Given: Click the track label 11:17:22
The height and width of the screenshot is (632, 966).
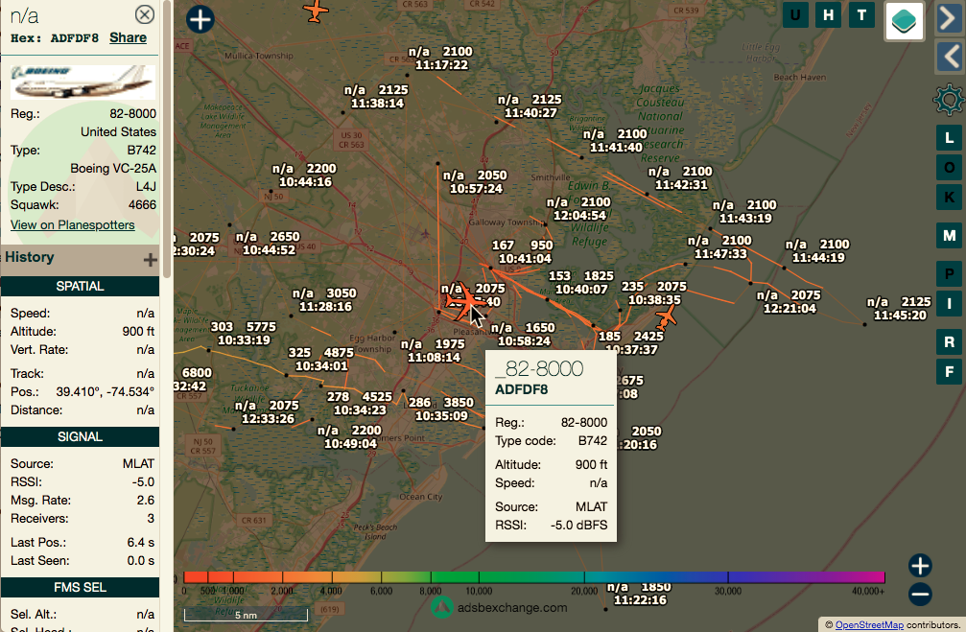Looking at the screenshot, I should 441,64.
